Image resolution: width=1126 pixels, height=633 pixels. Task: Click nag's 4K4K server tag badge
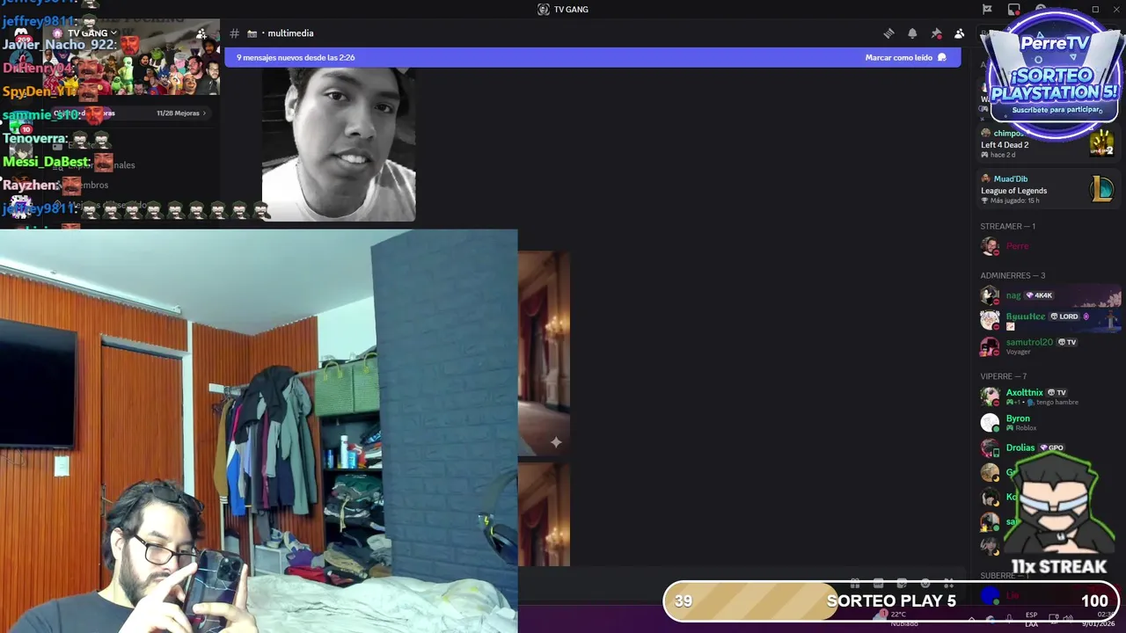click(x=1039, y=295)
